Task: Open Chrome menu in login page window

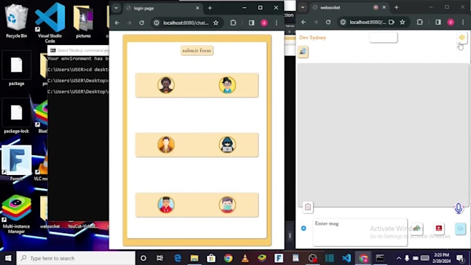Action: (x=276, y=23)
